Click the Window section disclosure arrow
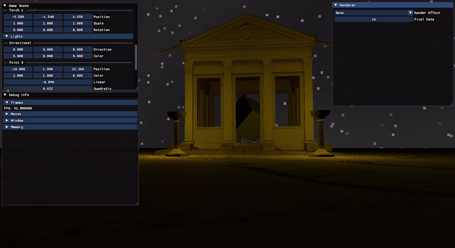The image size is (455, 248). coord(6,120)
